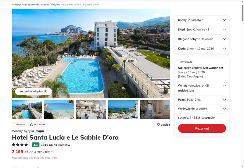Click the HOT DEAL flame badge
The image size is (244, 168).
pos(20,124)
